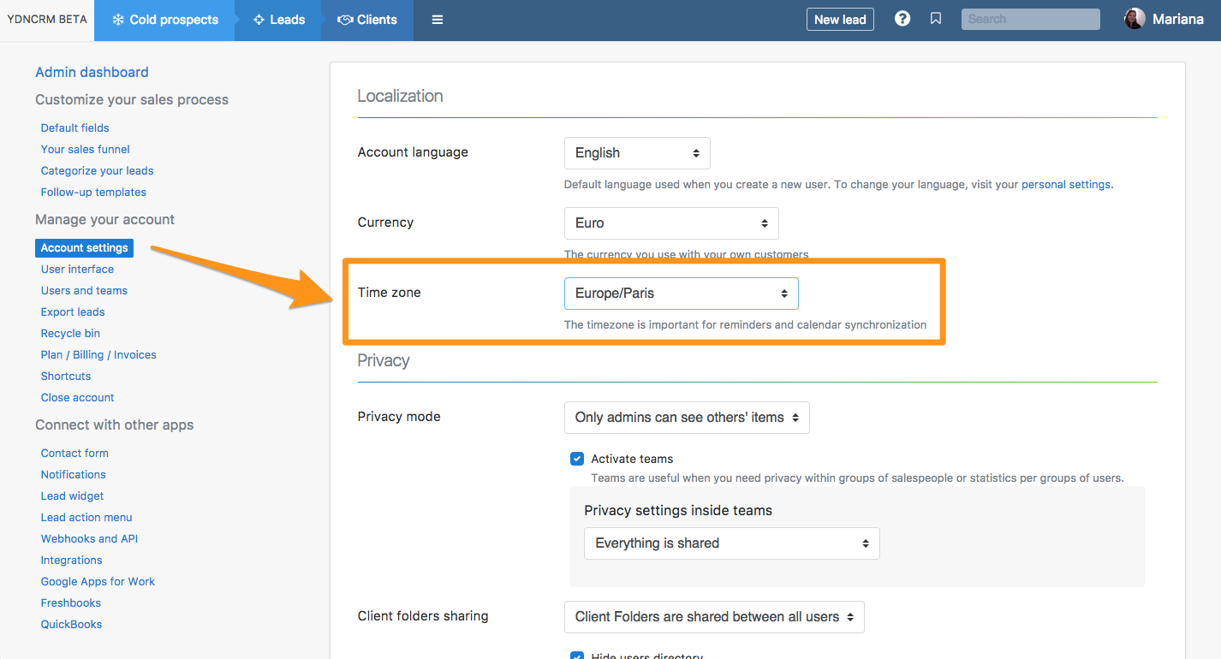The height and width of the screenshot is (659, 1221).
Task: Open the Account language dropdown
Action: (x=637, y=153)
